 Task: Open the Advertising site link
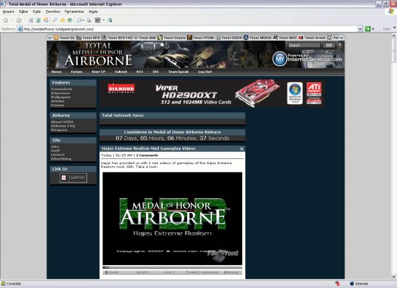(x=61, y=159)
